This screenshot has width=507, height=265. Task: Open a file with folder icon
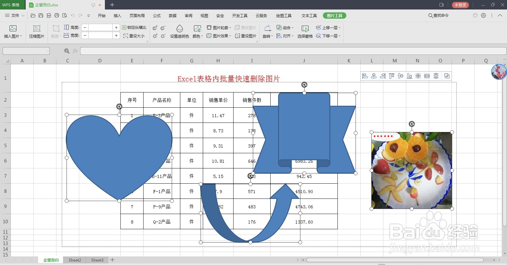pos(33,16)
